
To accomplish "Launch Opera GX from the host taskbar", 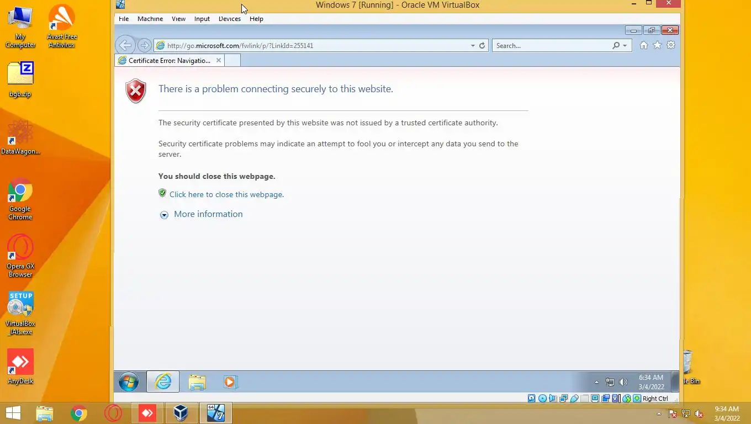I will pyautogui.click(x=113, y=413).
